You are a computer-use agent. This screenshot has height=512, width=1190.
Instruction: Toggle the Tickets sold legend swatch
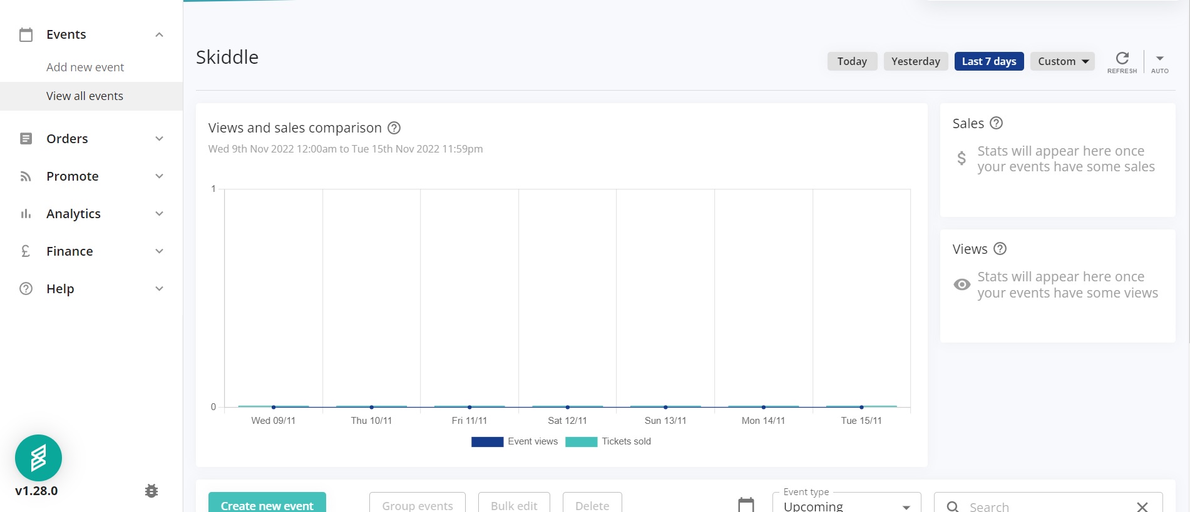581,442
